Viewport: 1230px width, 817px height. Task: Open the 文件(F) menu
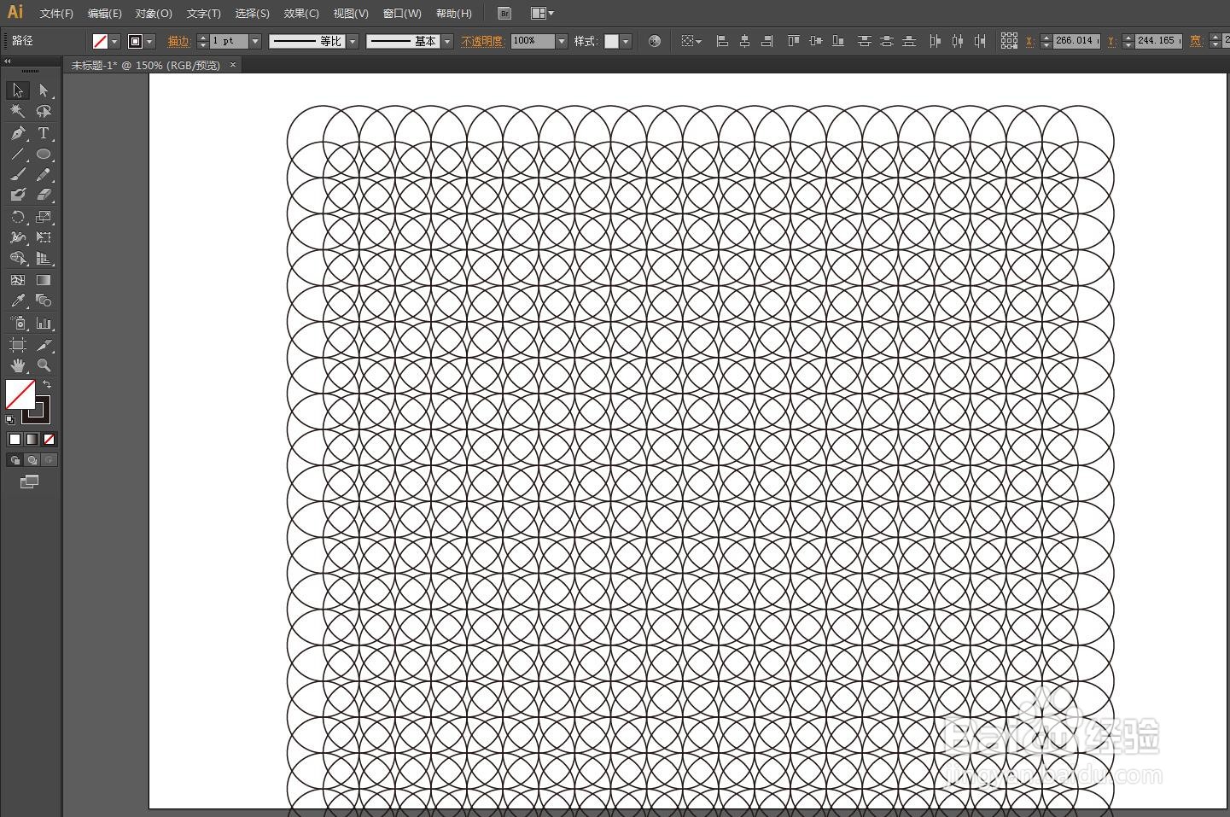pos(56,14)
